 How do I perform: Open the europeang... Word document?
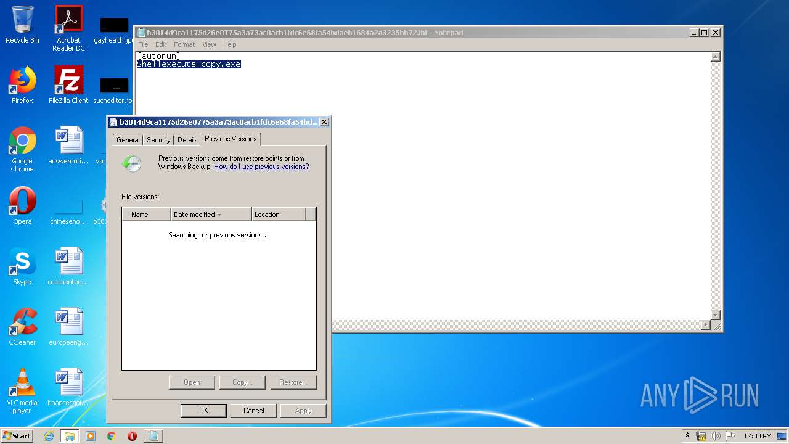68,327
